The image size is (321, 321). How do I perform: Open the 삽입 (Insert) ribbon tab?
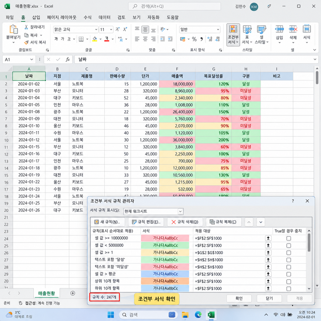(36, 18)
